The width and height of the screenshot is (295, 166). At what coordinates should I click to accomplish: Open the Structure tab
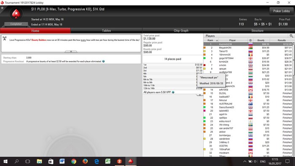257,31
